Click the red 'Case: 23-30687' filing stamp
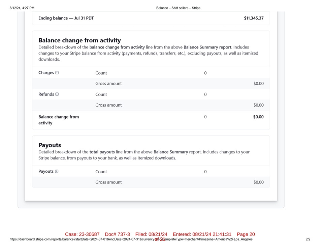320x247 pixels. point(82,234)
